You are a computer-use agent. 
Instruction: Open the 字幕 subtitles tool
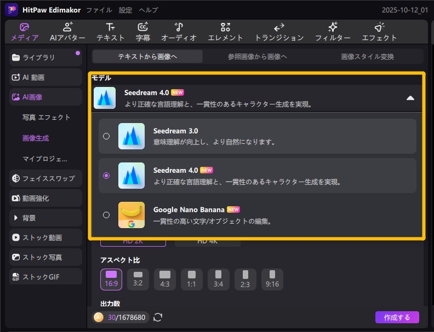click(143, 32)
